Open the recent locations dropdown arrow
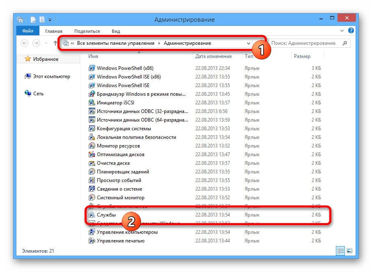 pyautogui.click(x=46, y=43)
